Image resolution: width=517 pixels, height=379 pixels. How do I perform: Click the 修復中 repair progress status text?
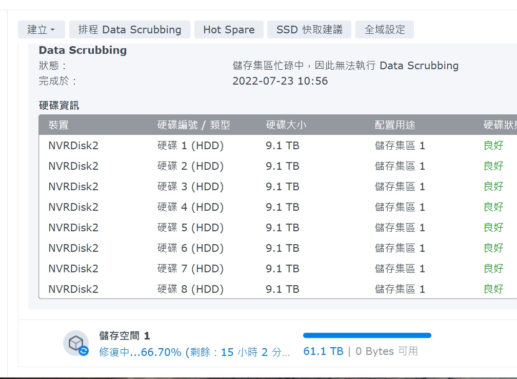194,352
